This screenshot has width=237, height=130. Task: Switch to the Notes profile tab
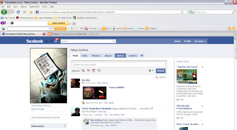coord(120,56)
